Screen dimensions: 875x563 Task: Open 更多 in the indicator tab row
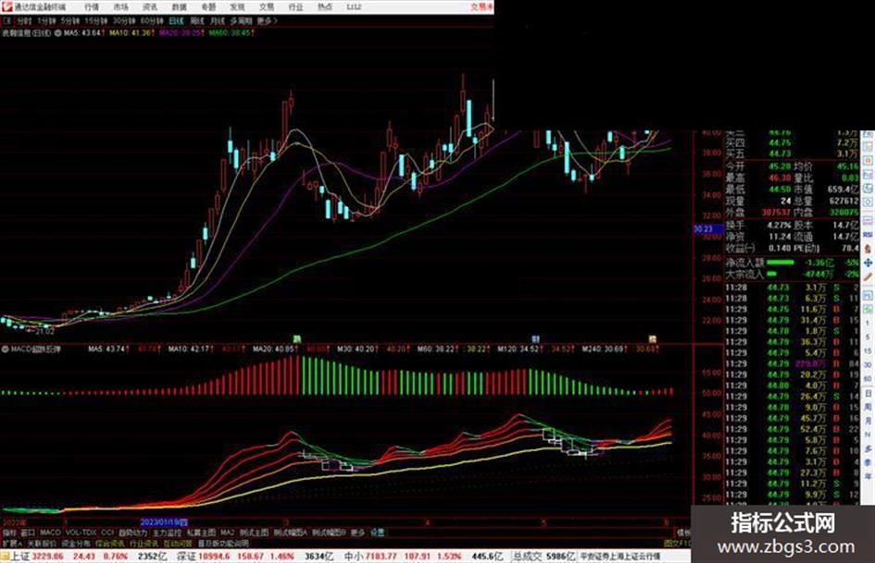(x=357, y=532)
